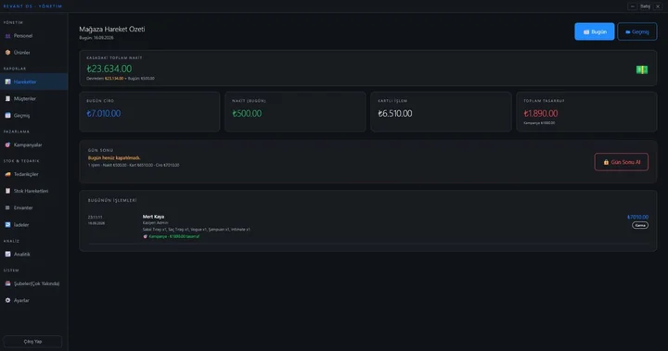
Task: Click the Çıkış Yap button
Action: [32, 342]
